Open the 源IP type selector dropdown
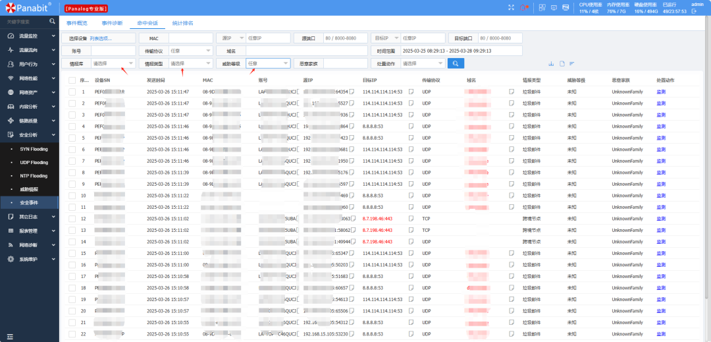This screenshot has width=711, height=342. coord(231,38)
